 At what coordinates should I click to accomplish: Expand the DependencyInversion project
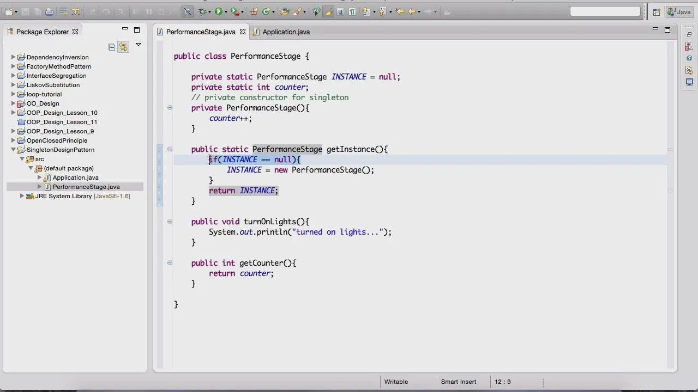pyautogui.click(x=14, y=57)
